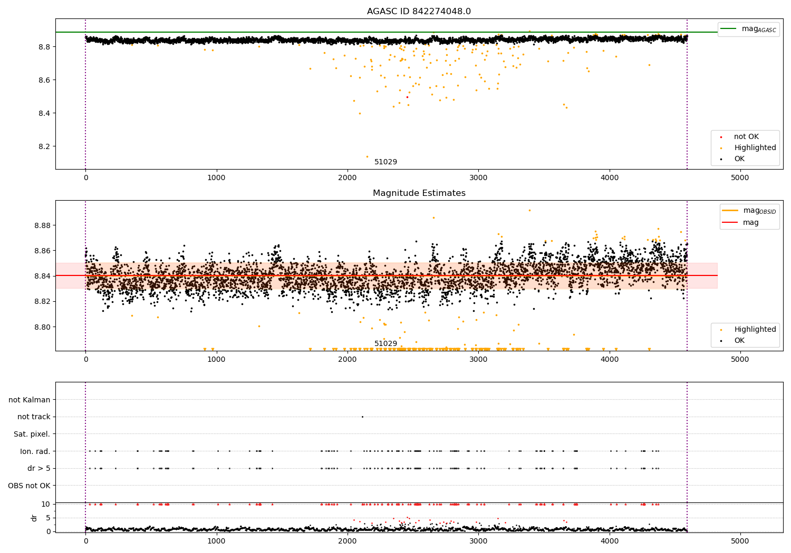The width and height of the screenshot is (791, 553).
Task: Click the orange mag OBSID legend line sample
Action: pyautogui.click(x=730, y=210)
